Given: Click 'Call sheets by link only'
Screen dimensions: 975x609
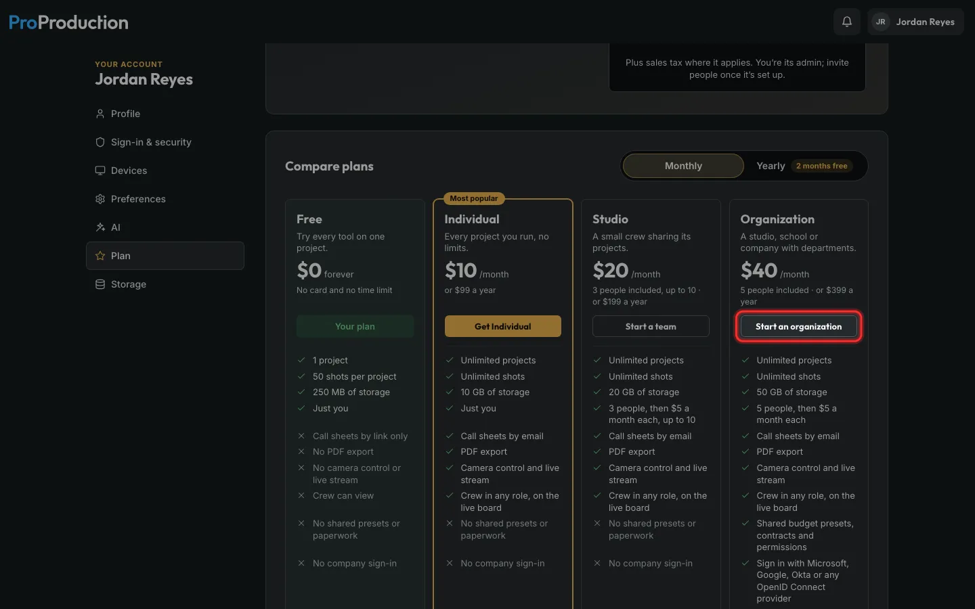Looking at the screenshot, I should 360,436.
